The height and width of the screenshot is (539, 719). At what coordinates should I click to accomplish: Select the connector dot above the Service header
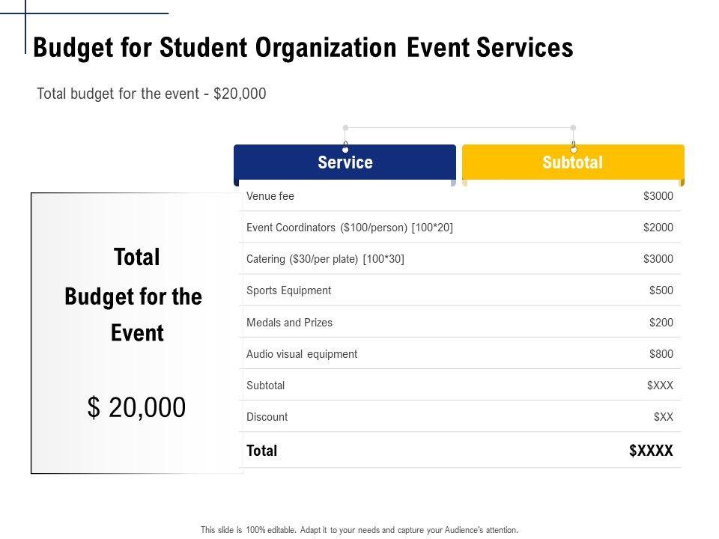[345, 128]
